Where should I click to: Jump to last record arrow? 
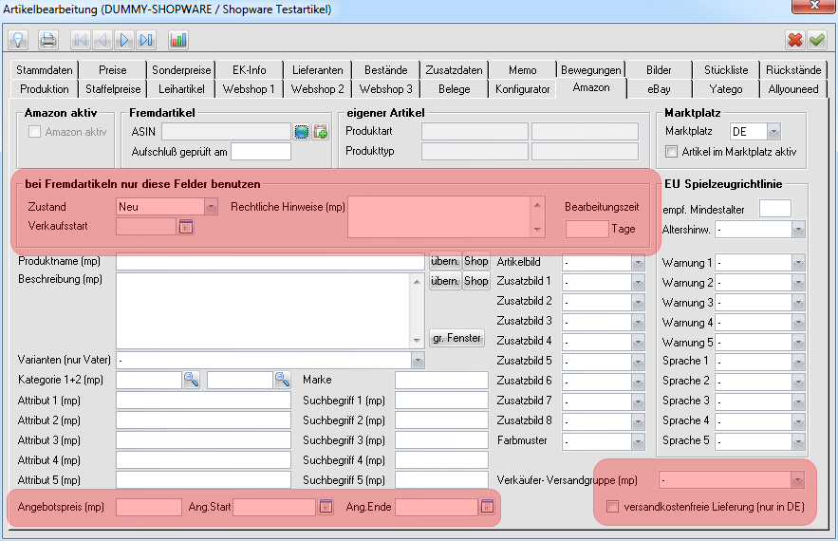tap(146, 40)
